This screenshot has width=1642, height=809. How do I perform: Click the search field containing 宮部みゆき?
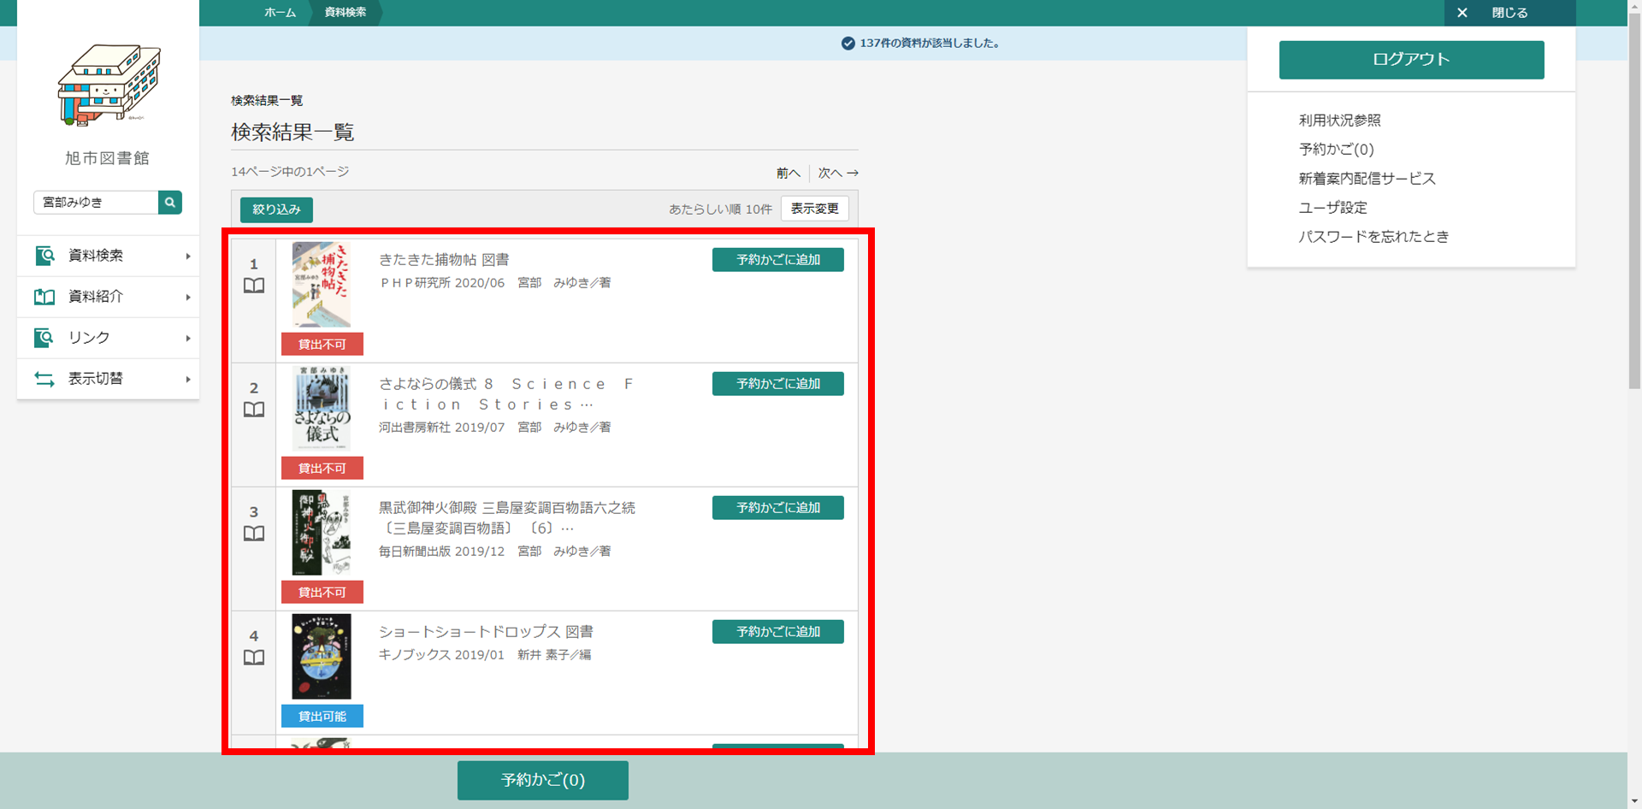click(x=96, y=203)
